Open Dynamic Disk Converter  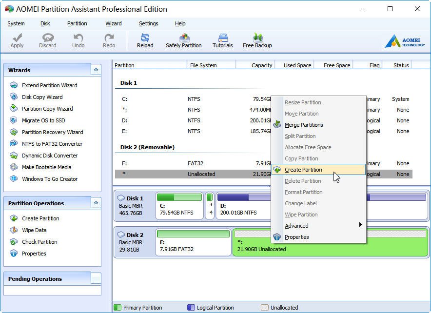(49, 156)
